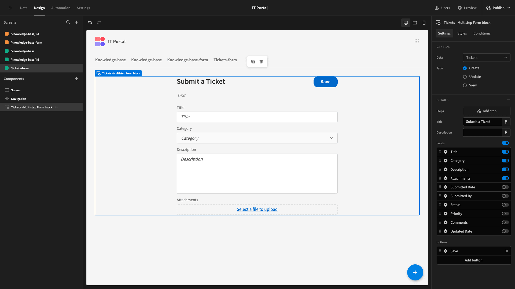515x289 pixels.
Task: Click the Title input field in form
Action: coord(257,117)
